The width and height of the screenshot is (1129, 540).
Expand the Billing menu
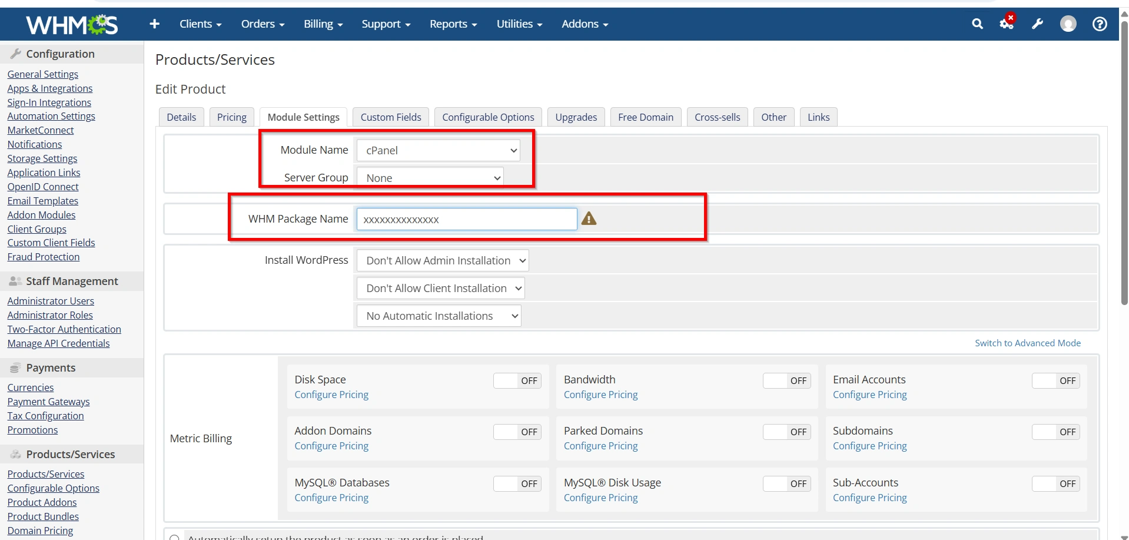click(x=323, y=24)
